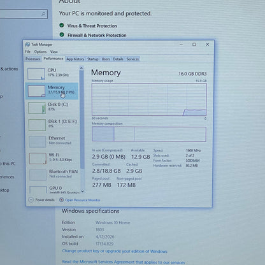Image resolution: width=265 pixels, height=265 pixels.
Task: Open the File menu in Task Manager
Action: tap(27, 52)
